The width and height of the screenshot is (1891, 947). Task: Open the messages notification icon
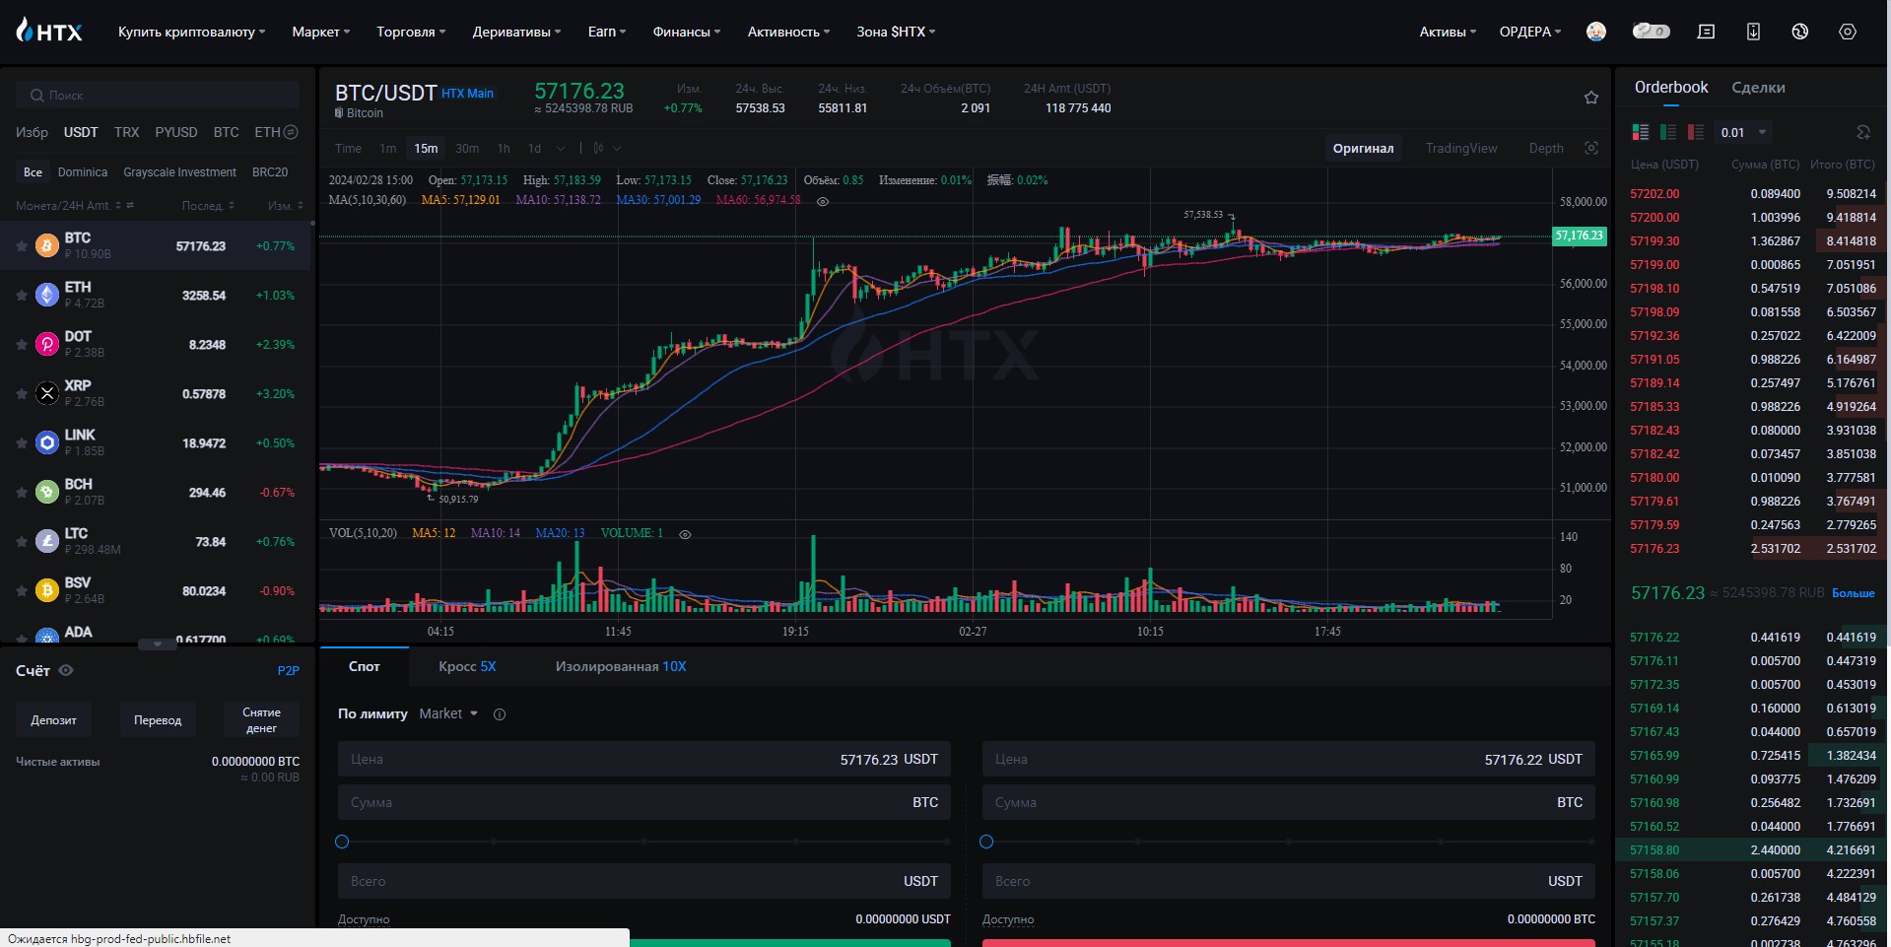coord(1707,32)
